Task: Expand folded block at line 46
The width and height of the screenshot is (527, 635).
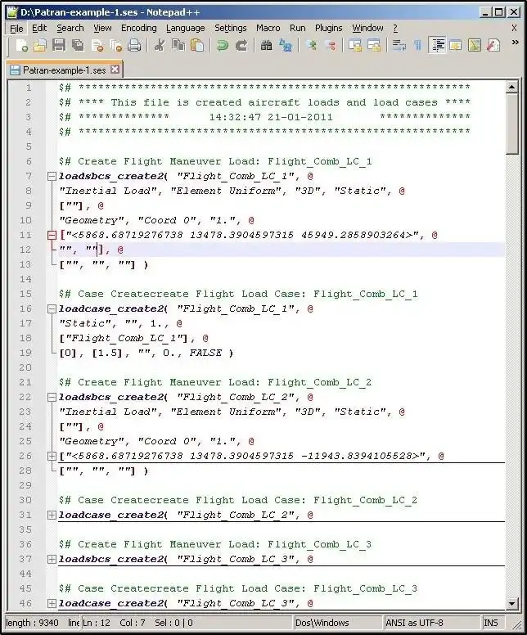Action: click(52, 603)
